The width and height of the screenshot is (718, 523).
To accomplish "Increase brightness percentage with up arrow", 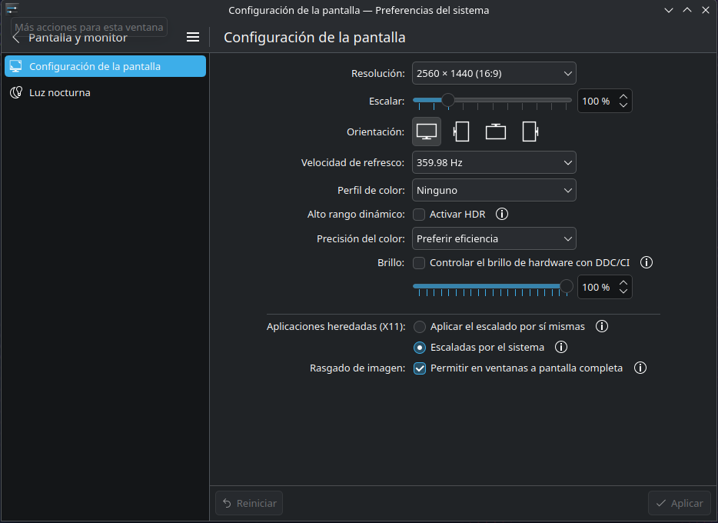I will coord(623,283).
